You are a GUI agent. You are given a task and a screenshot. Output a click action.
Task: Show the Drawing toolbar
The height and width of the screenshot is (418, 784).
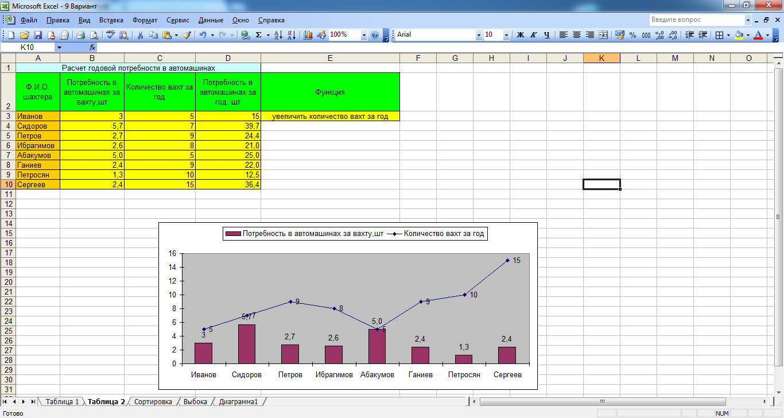point(321,35)
